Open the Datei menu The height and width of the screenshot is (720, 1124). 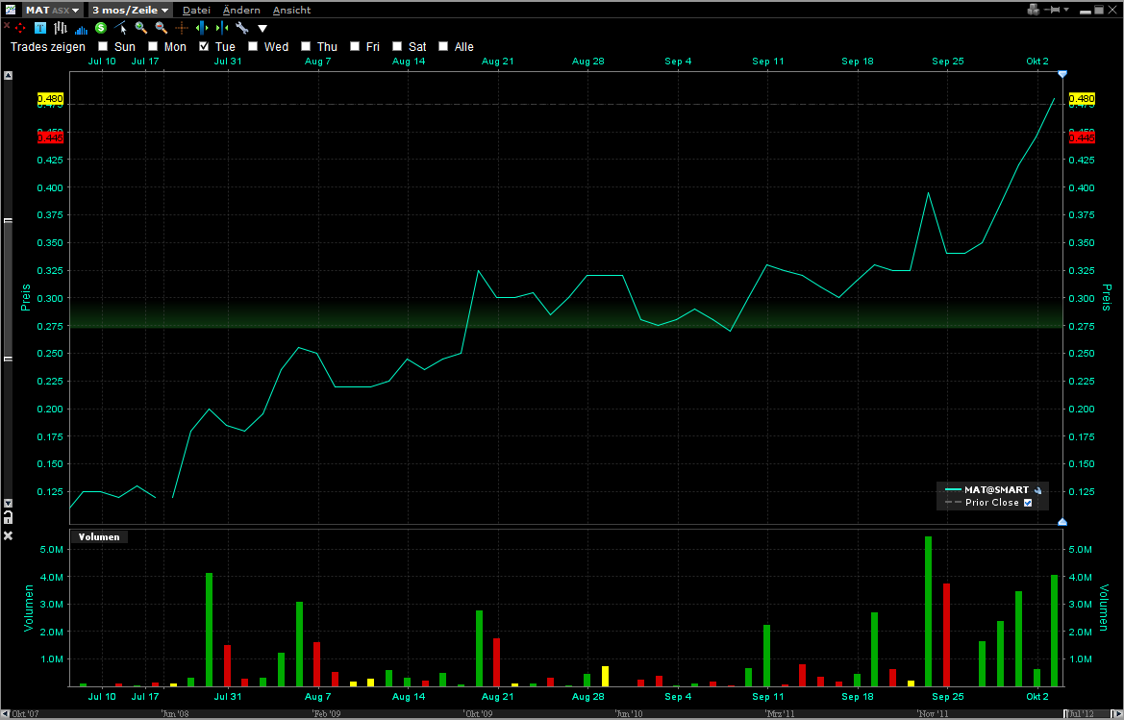(196, 10)
